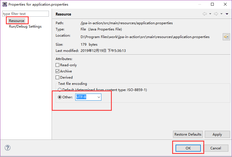Select Default encoding radio button

[60, 90]
